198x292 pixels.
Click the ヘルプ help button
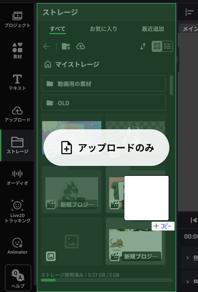pos(18,278)
